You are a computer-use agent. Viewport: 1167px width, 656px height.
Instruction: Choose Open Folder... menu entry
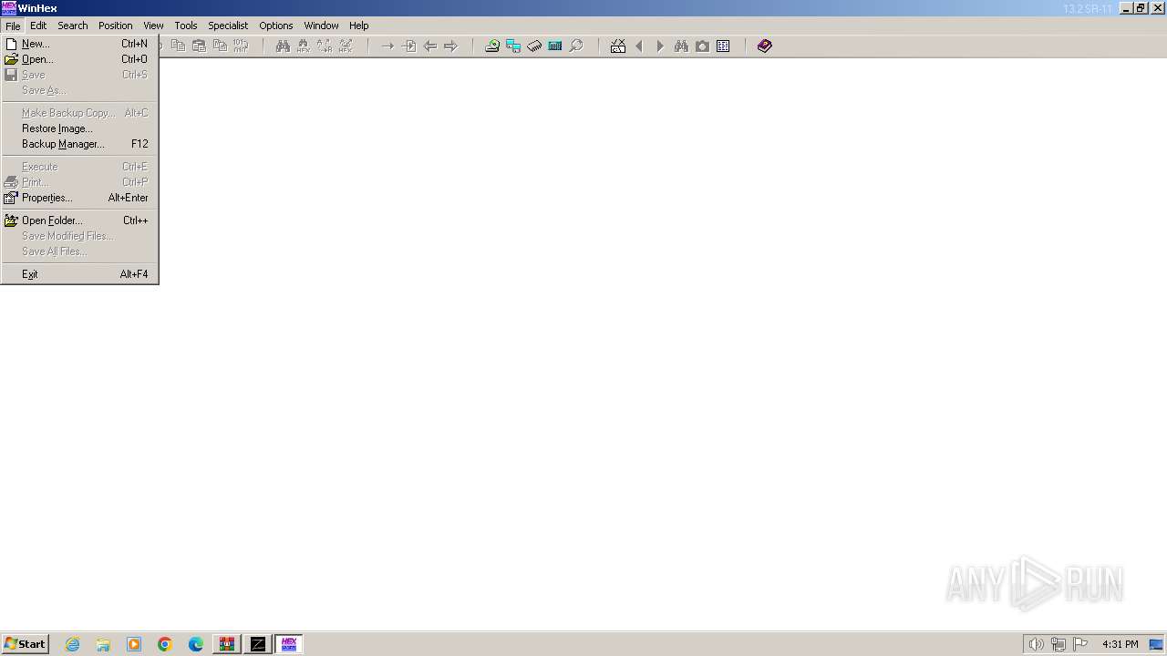pyautogui.click(x=79, y=220)
